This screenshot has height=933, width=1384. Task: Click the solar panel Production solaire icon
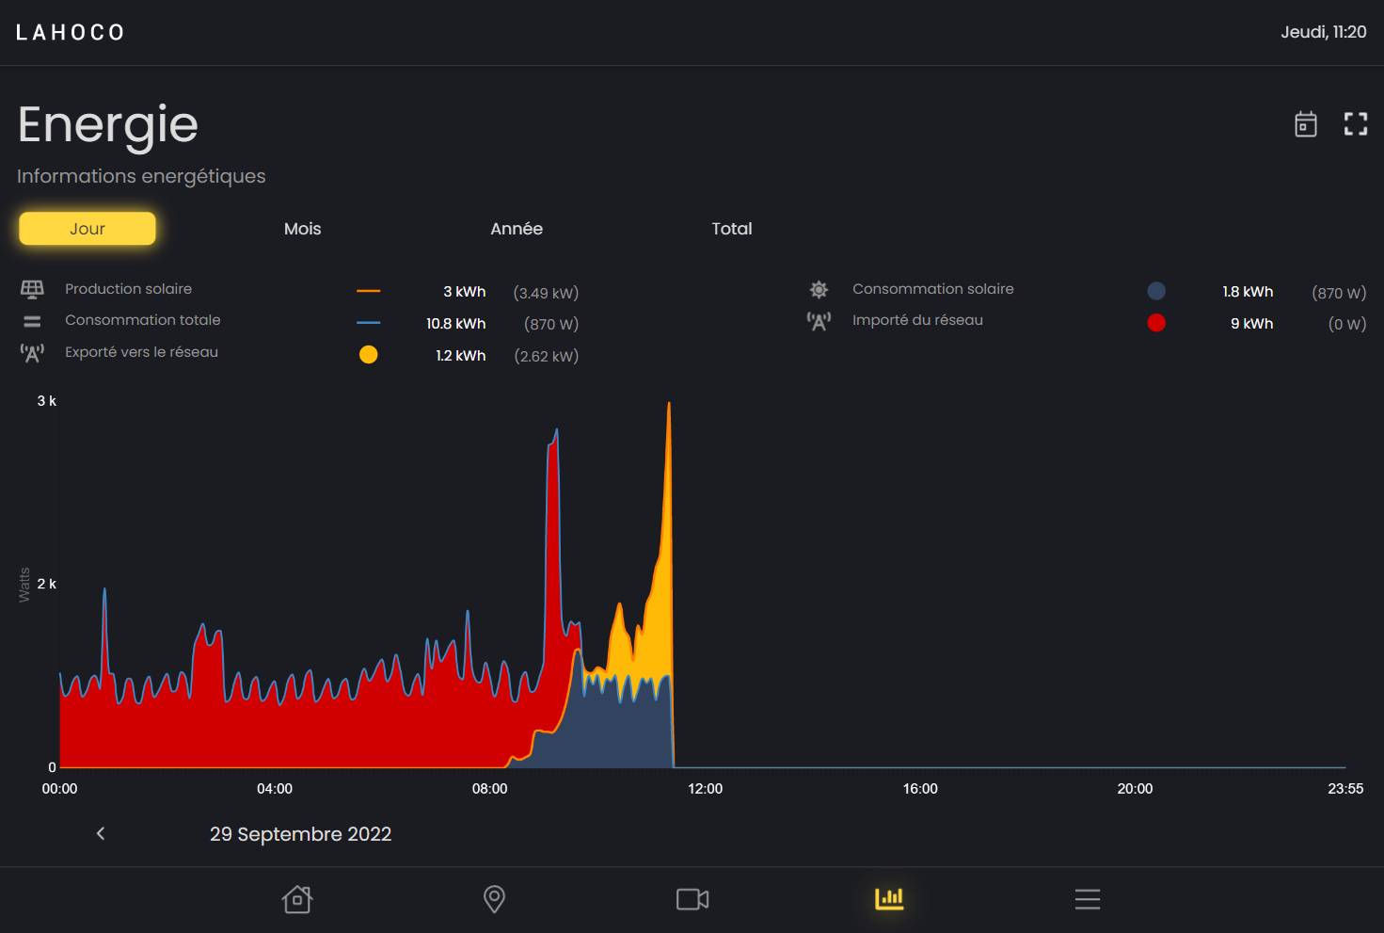32,289
